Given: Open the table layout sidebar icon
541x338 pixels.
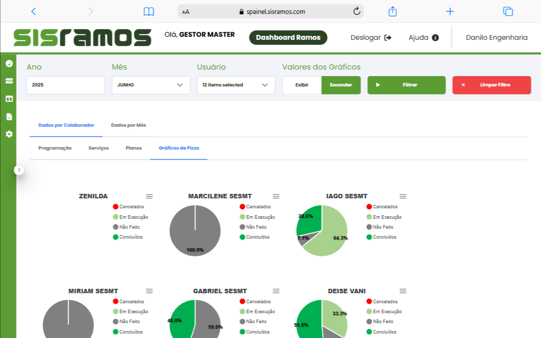Looking at the screenshot, I should click(x=8, y=99).
